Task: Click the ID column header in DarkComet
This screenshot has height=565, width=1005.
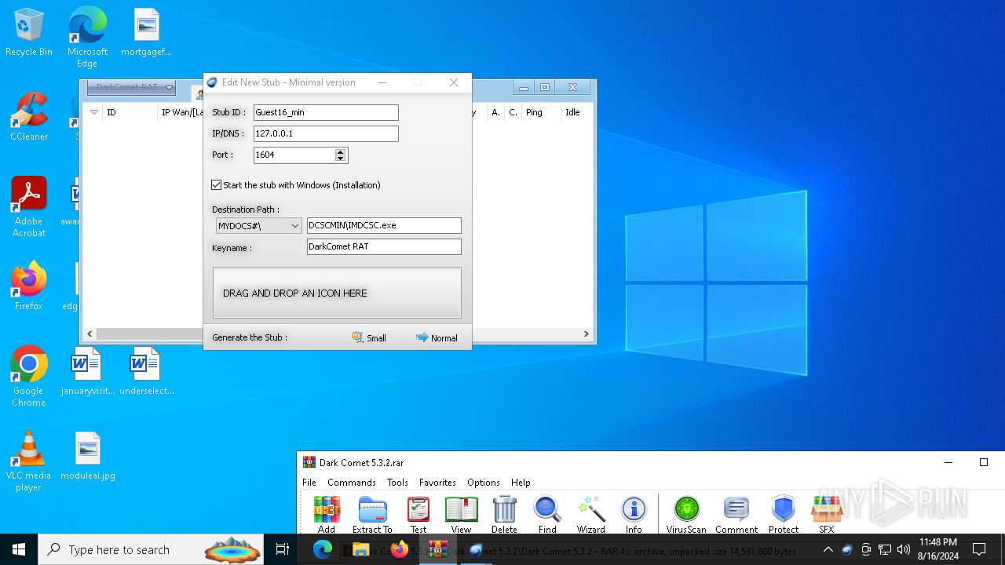Action: pyautogui.click(x=130, y=112)
